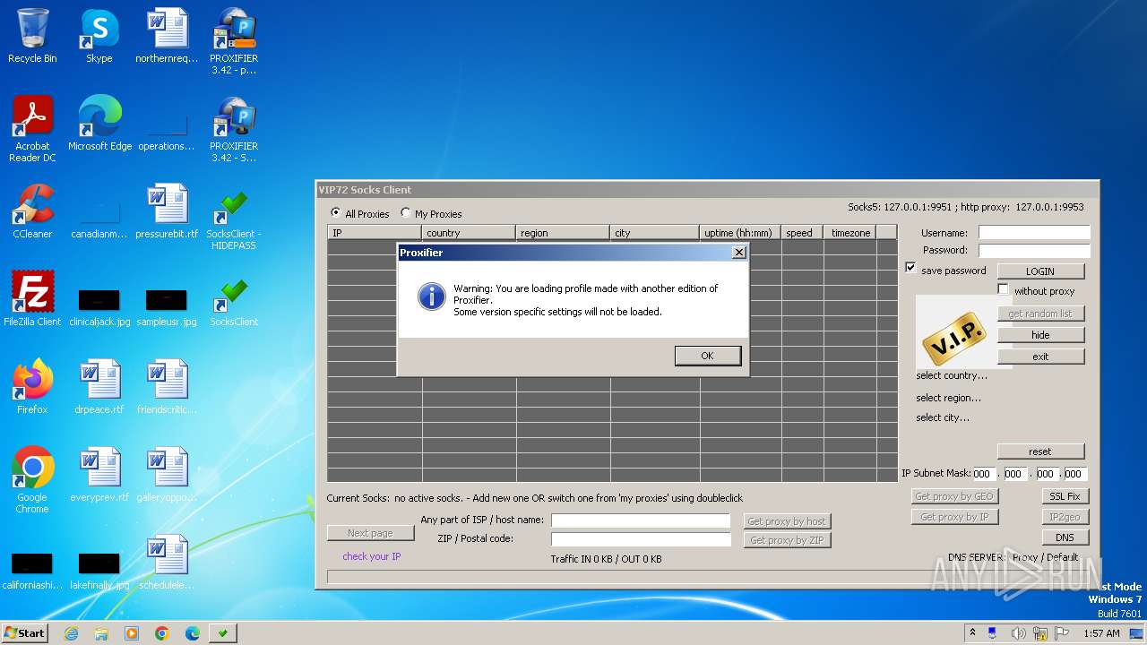The width and height of the screenshot is (1147, 645).
Task: Launch the Microsoft Edge desktop shortcut
Action: pos(99,124)
